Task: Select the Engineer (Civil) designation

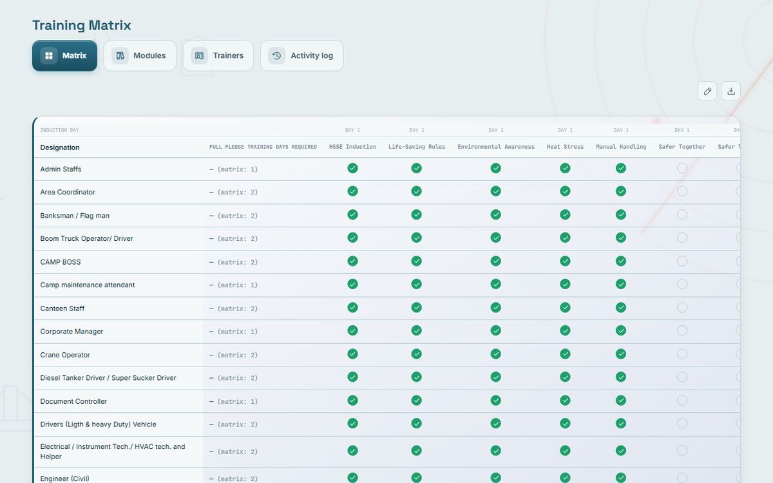Action: click(64, 478)
